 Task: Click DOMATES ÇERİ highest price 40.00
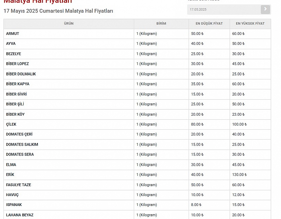pos(238,134)
